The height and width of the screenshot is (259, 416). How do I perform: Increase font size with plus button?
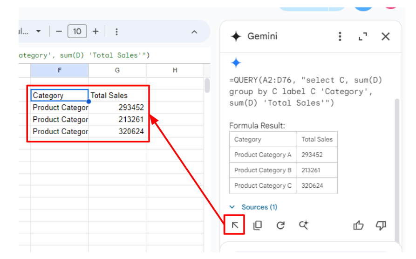(95, 32)
